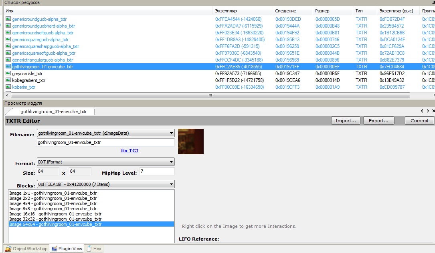Screen dimensions: 435x253
Task: Click the icon beside genericroundguob-alpha_txtr
Action: coord(8,19)
